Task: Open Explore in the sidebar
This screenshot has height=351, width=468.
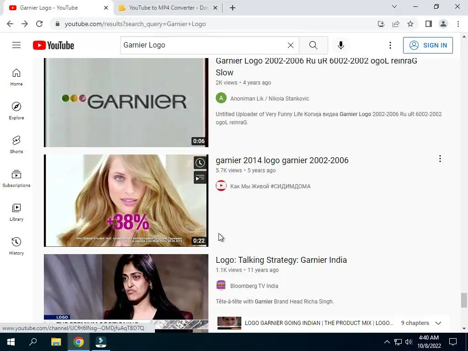Action: [x=16, y=111]
